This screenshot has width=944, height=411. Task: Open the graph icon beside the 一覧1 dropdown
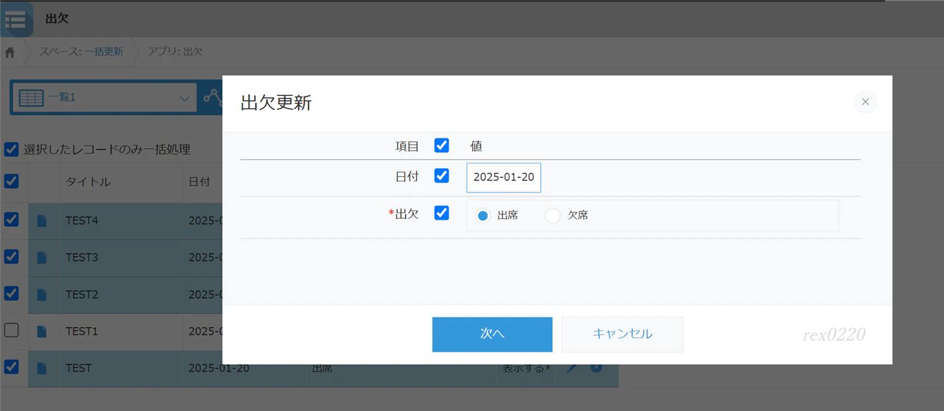tap(212, 97)
